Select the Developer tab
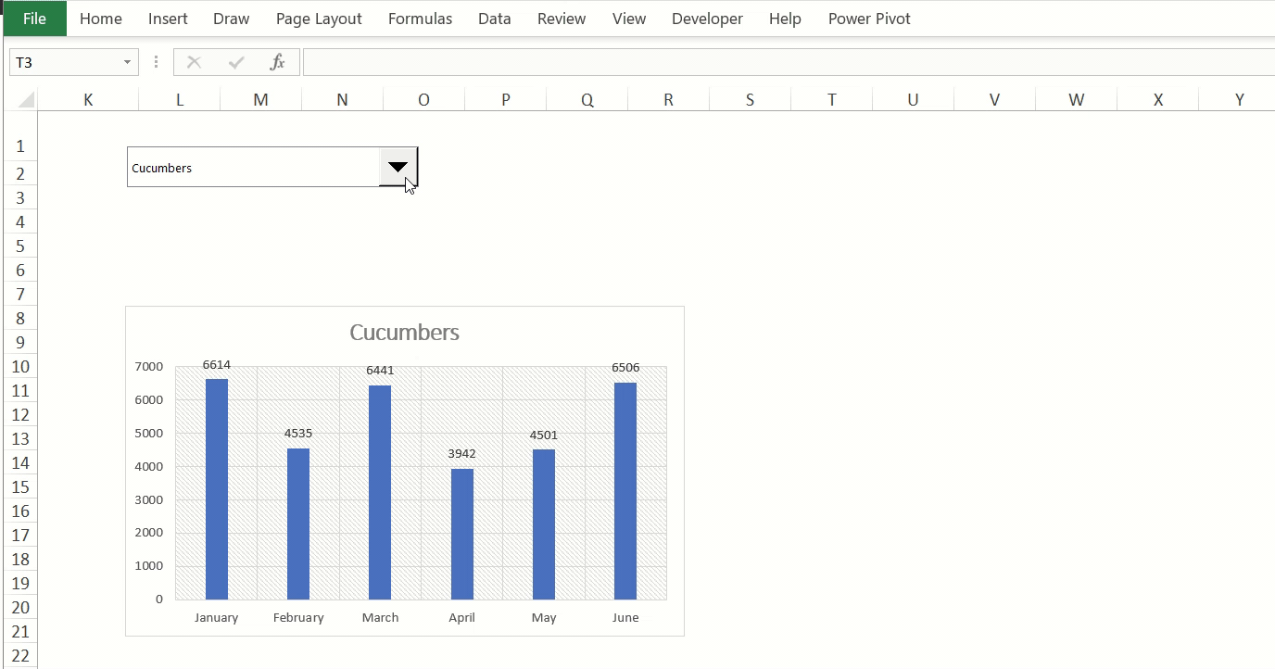The width and height of the screenshot is (1275, 669). (707, 19)
